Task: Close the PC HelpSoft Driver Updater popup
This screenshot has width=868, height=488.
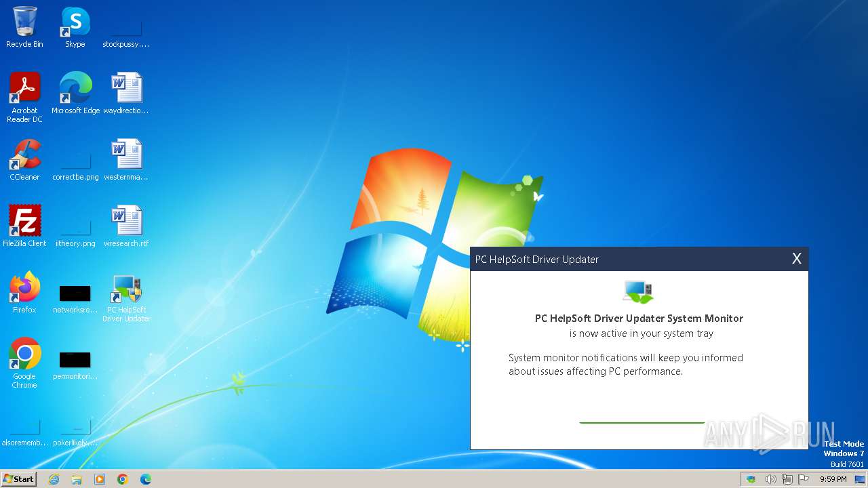Action: tap(797, 259)
